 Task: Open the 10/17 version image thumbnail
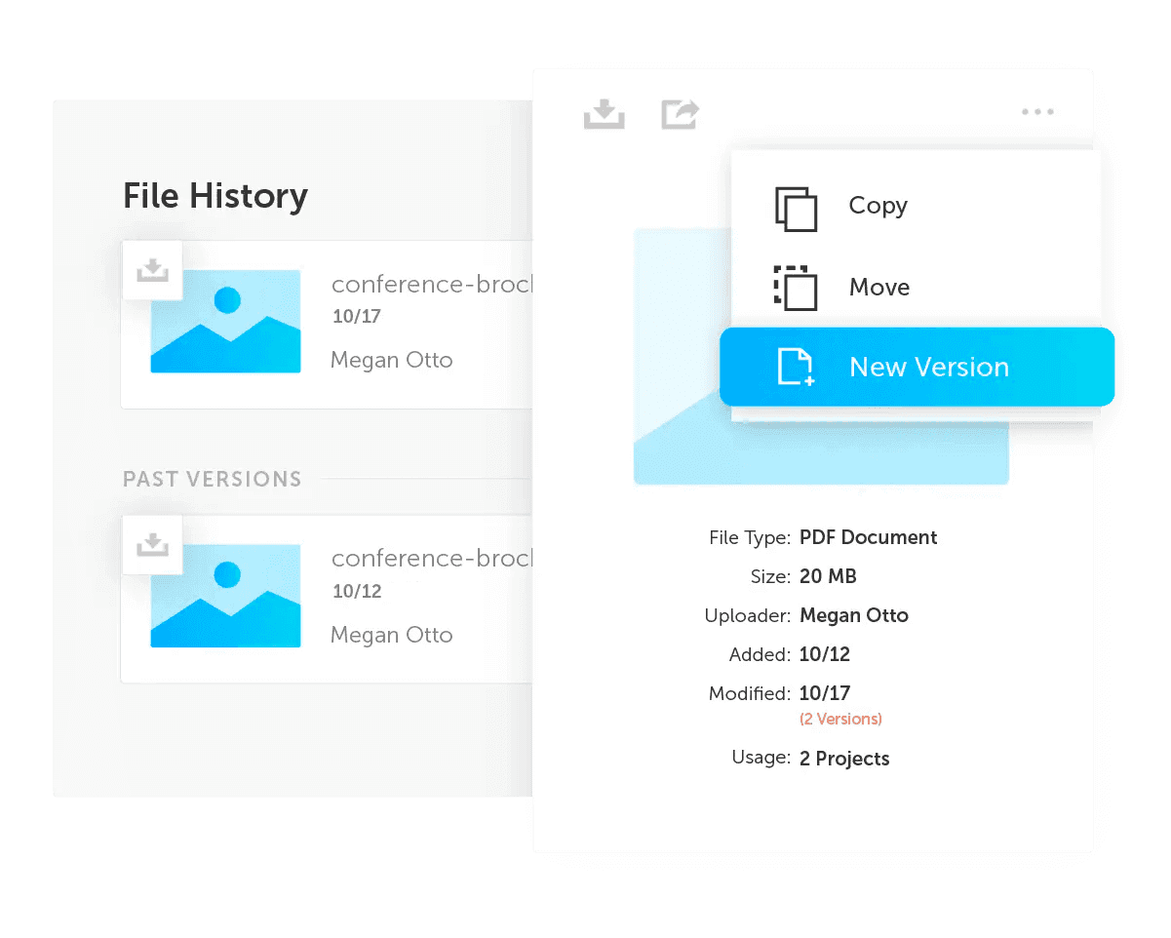coord(225,322)
